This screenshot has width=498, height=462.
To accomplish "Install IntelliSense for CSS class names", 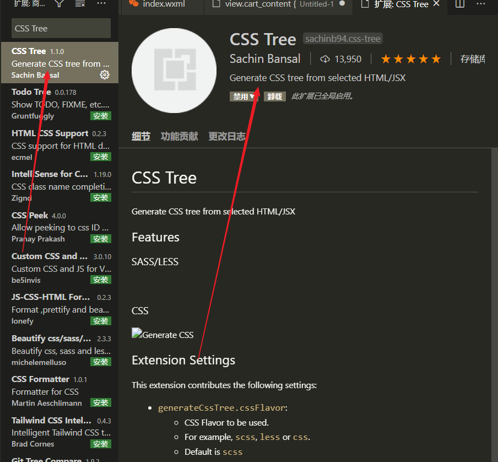I will tap(101, 197).
